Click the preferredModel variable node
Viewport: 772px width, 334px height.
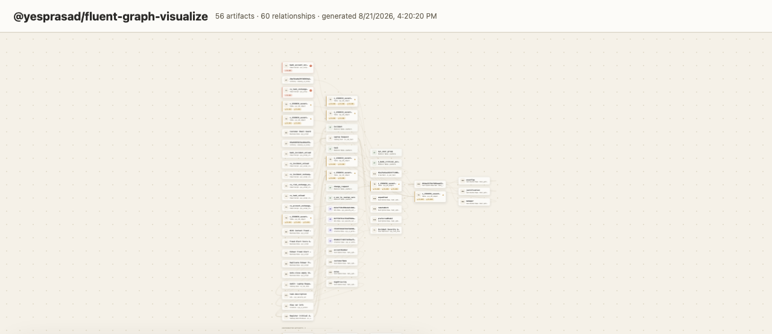click(386, 219)
